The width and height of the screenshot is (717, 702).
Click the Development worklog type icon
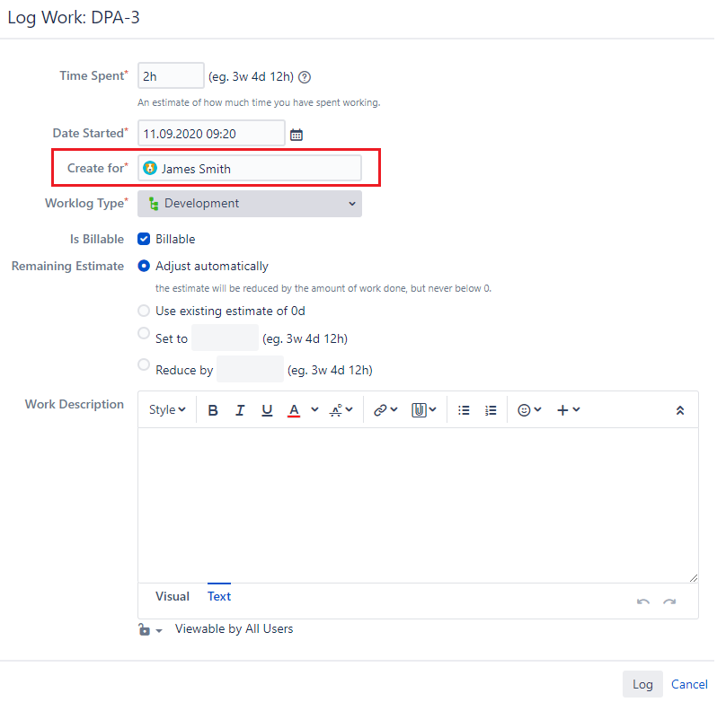tap(154, 204)
